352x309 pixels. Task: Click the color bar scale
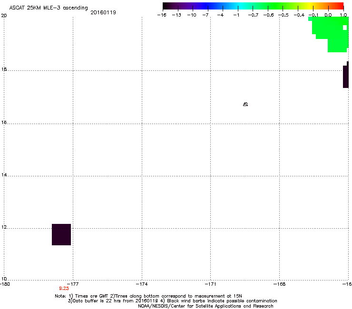point(253,6)
